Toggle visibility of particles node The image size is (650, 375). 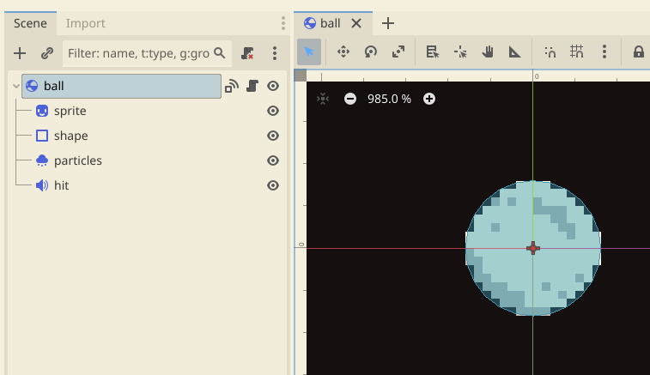click(273, 160)
